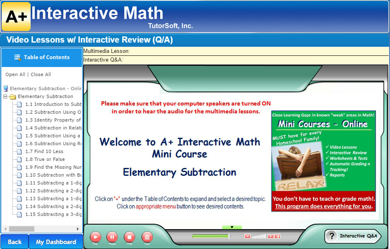
Task: Open the Interactive Q&A panel
Action: (x=353, y=236)
